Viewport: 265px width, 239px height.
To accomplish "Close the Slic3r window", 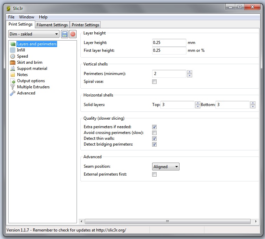I will pyautogui.click(x=252, y=7).
